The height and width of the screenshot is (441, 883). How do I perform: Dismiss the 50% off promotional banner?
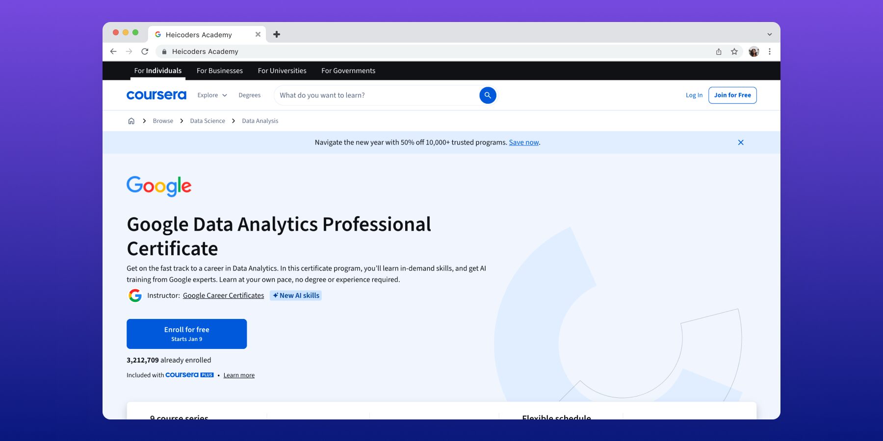(741, 142)
